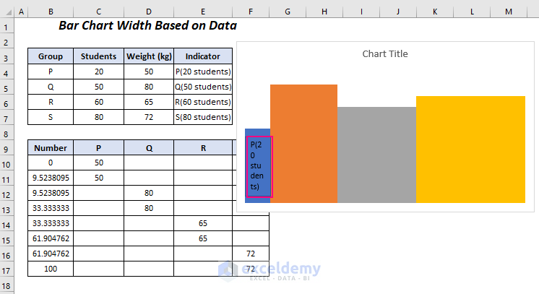Select cell 72 in row 16
Viewport: 539px width, 294px height.
251,254
